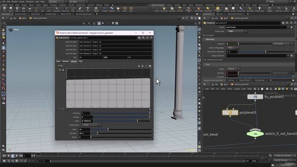297x167 pixels.
Task: Click column_generator in viewport path bar
Action: 38,18
